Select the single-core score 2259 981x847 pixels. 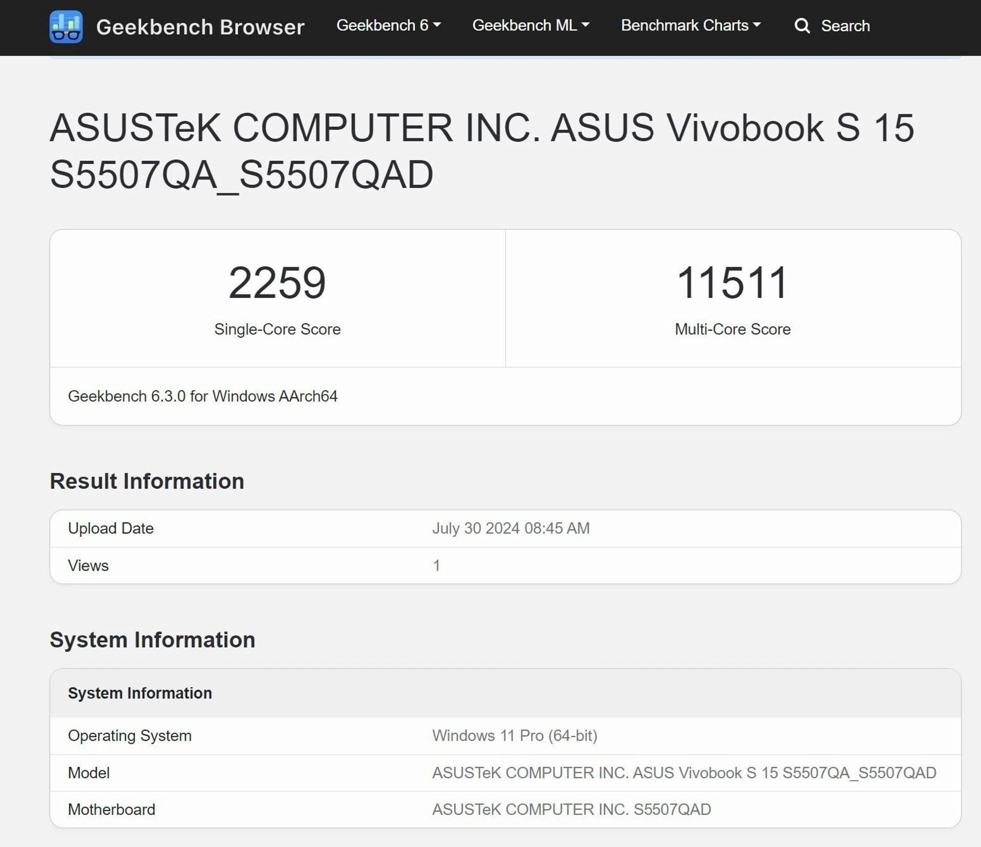click(x=277, y=283)
